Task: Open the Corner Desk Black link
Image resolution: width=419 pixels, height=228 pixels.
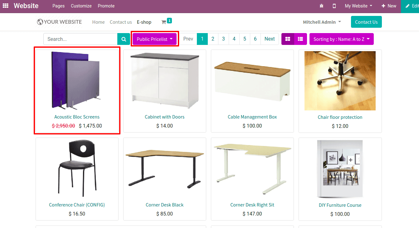Action: tap(164, 205)
